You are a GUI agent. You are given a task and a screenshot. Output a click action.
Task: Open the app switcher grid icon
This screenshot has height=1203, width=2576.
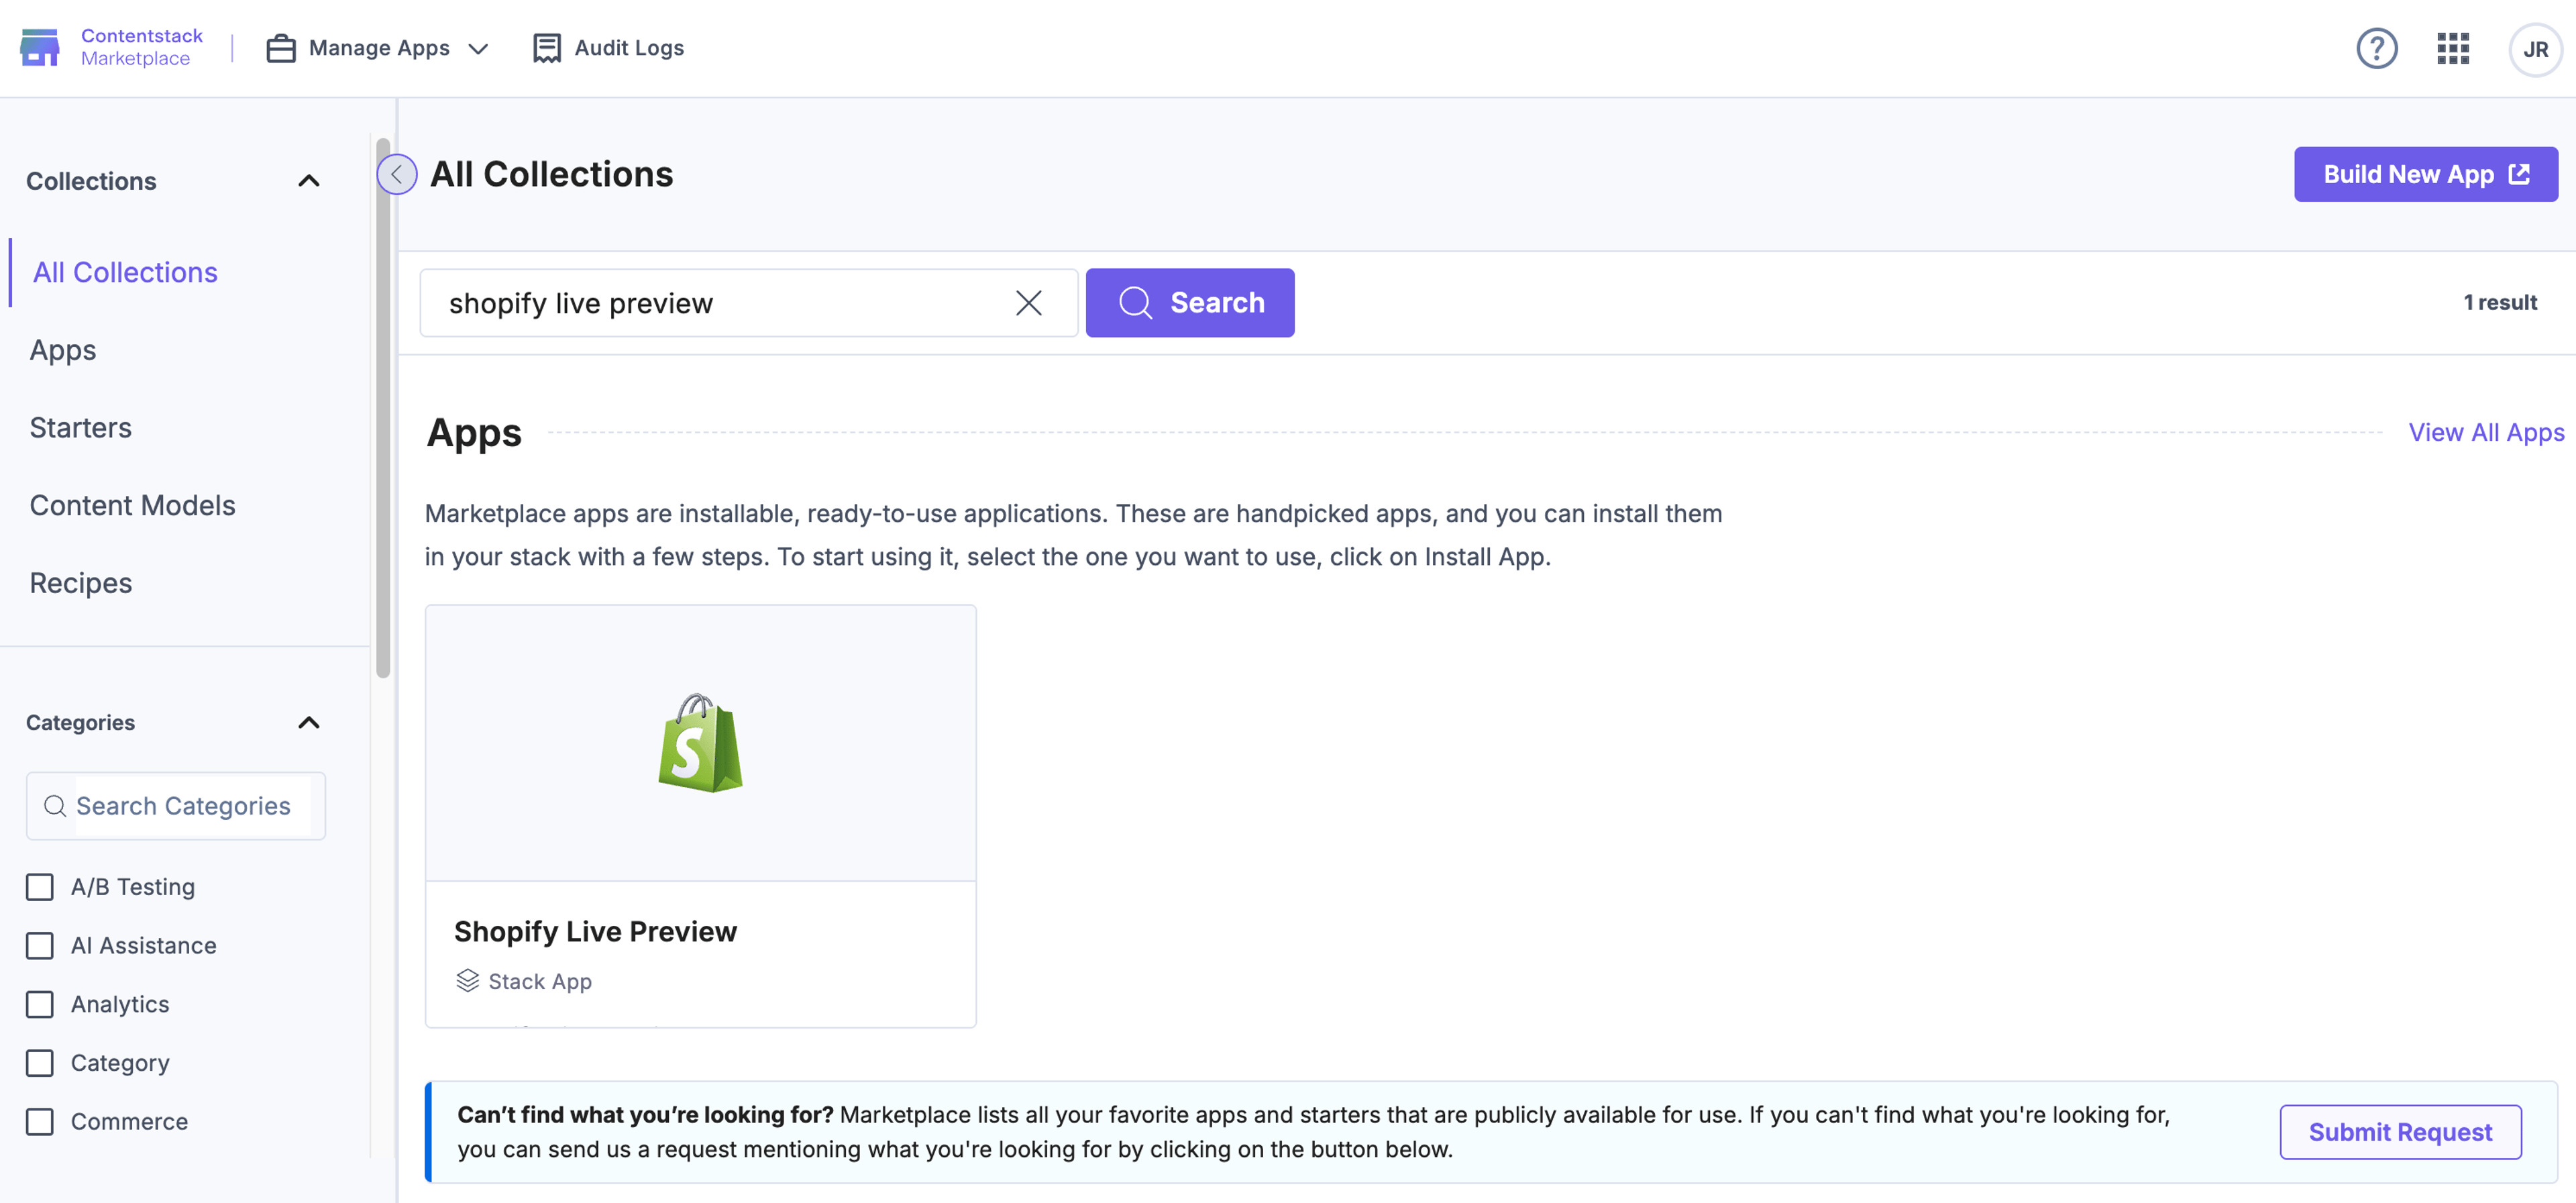pyautogui.click(x=2453, y=48)
